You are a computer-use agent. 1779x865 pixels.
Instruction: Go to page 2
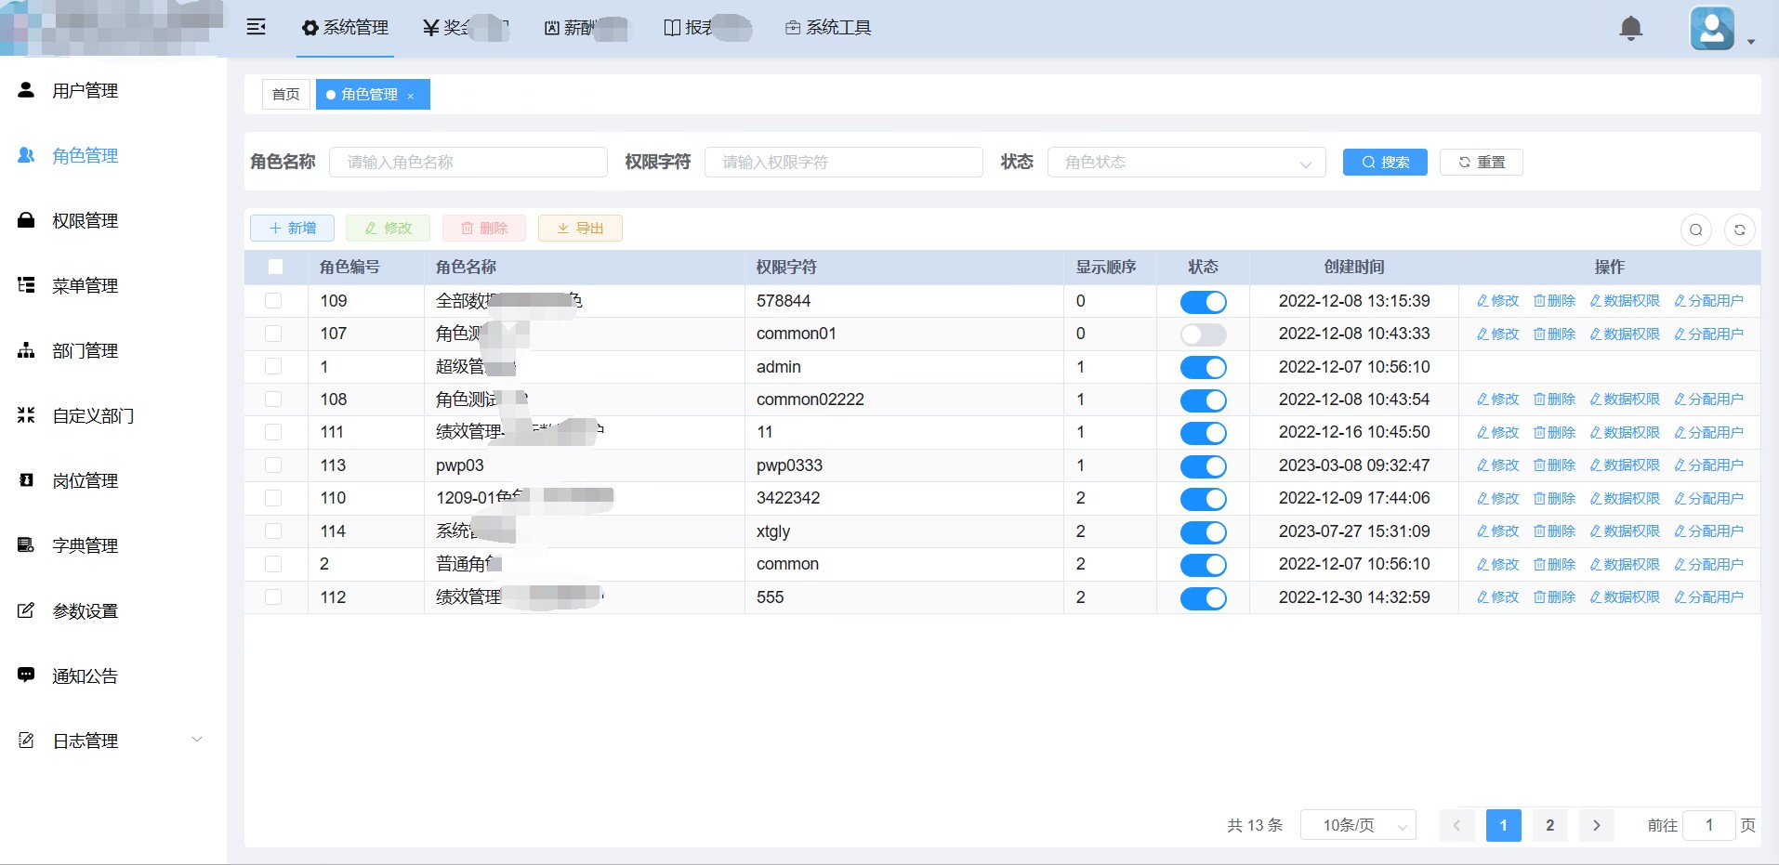[1549, 825]
